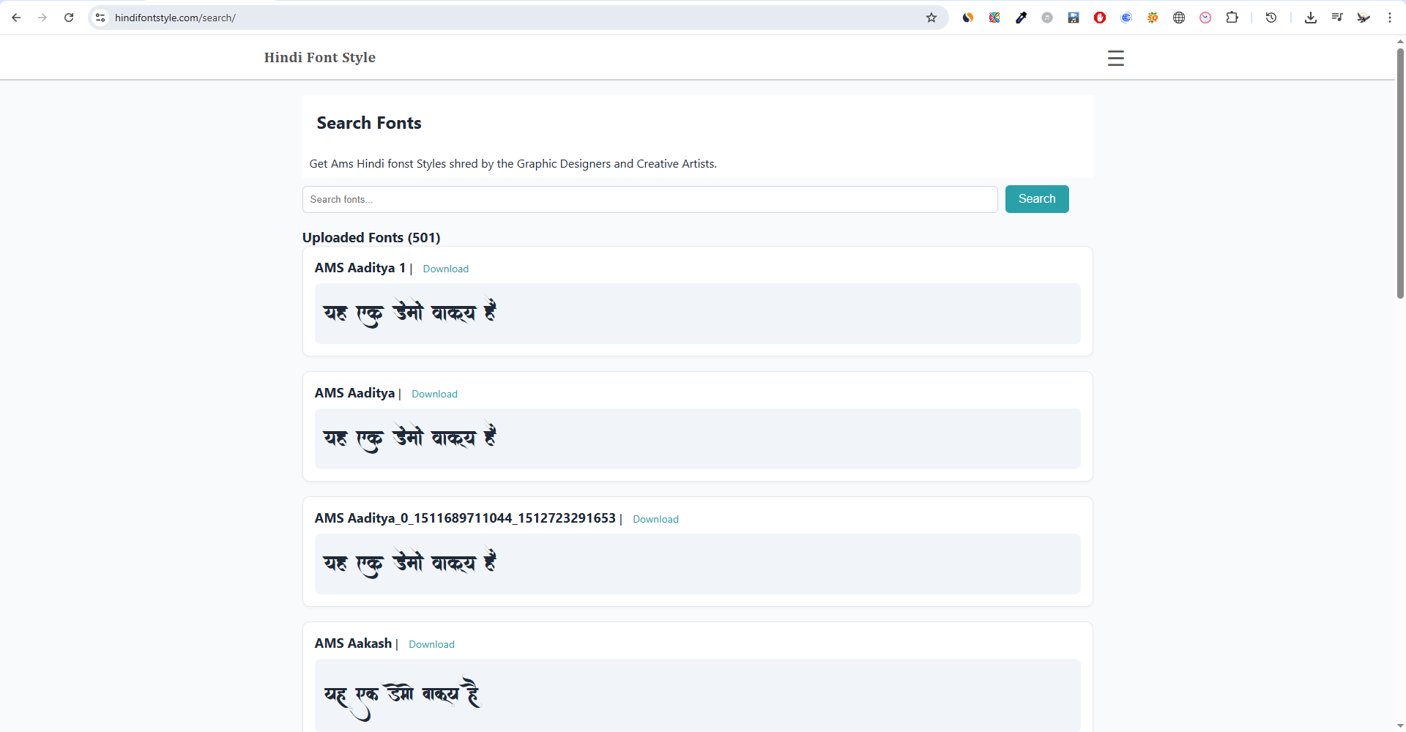The height and width of the screenshot is (732, 1406).
Task: Open the colorful cross extension icon
Action: click(994, 18)
